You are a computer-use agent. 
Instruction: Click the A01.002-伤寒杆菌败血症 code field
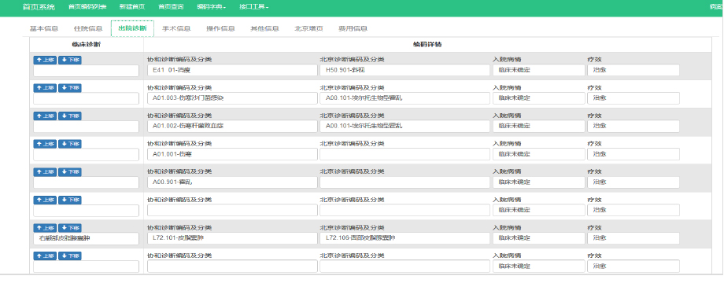click(232, 126)
